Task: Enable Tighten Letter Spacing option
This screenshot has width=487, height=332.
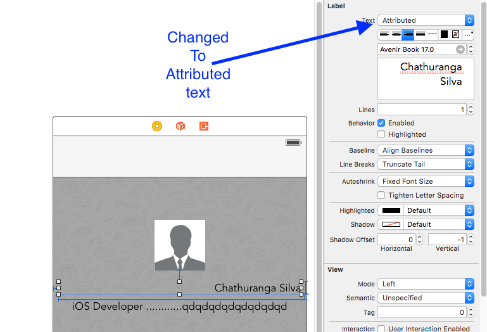Action: coord(381,195)
